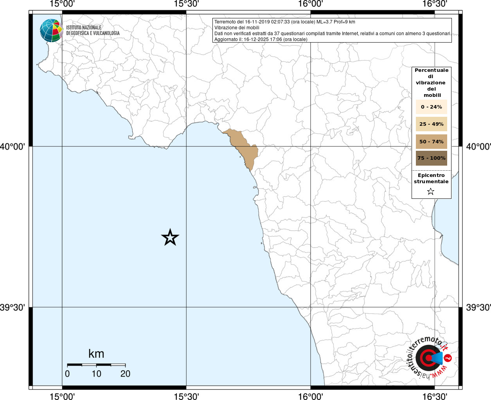Click the top 16°30' longitude label
Viewport: 491px width, 400px height.
tap(435, 4)
